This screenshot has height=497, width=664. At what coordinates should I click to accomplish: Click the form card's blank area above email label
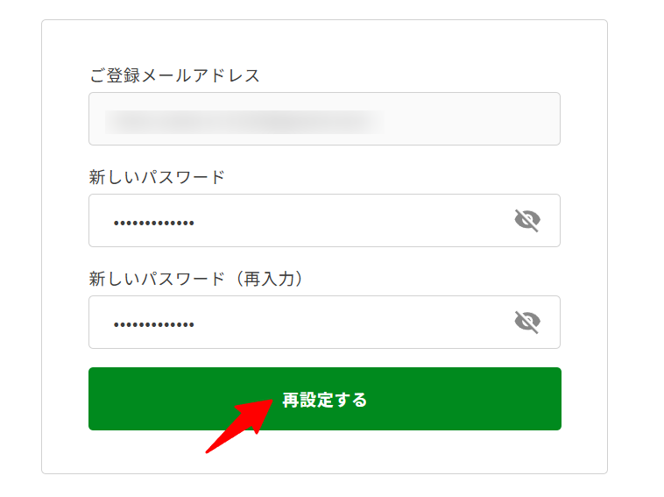coord(324,42)
